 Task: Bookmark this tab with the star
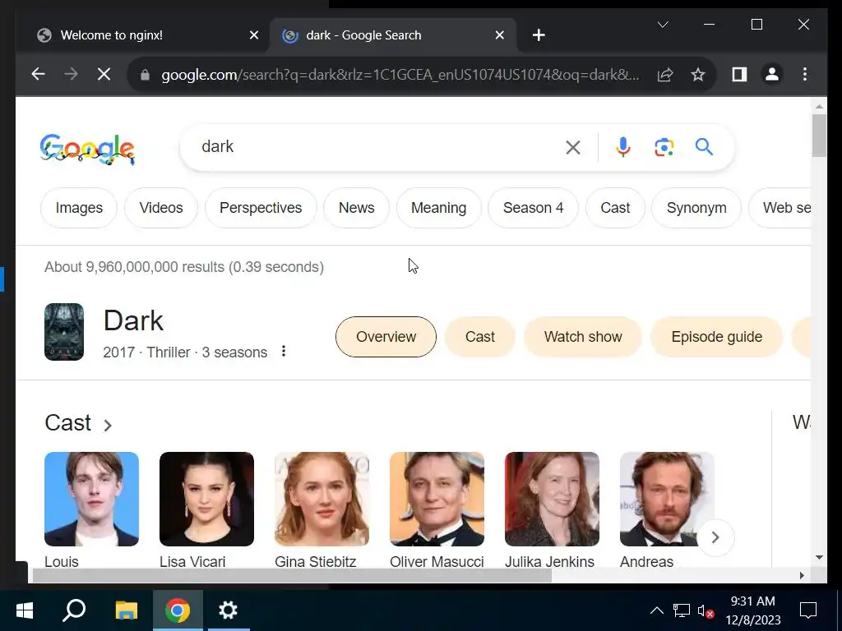pyautogui.click(x=697, y=75)
